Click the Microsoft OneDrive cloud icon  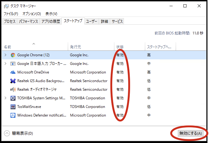coord(13,72)
